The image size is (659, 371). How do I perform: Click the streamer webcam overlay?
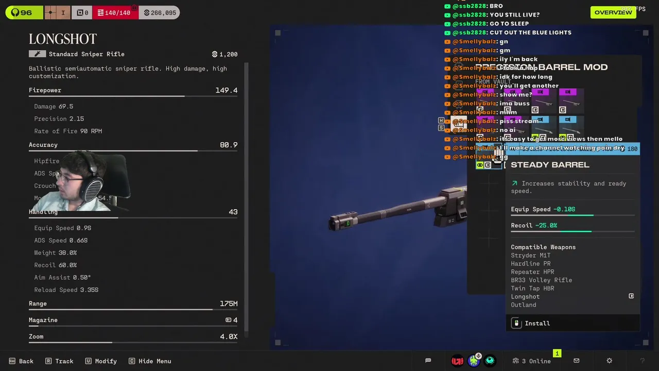click(82, 180)
